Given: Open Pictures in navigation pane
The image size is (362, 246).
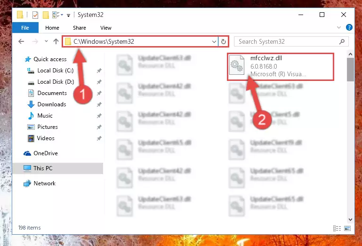Looking at the screenshot, I should tap(48, 127).
